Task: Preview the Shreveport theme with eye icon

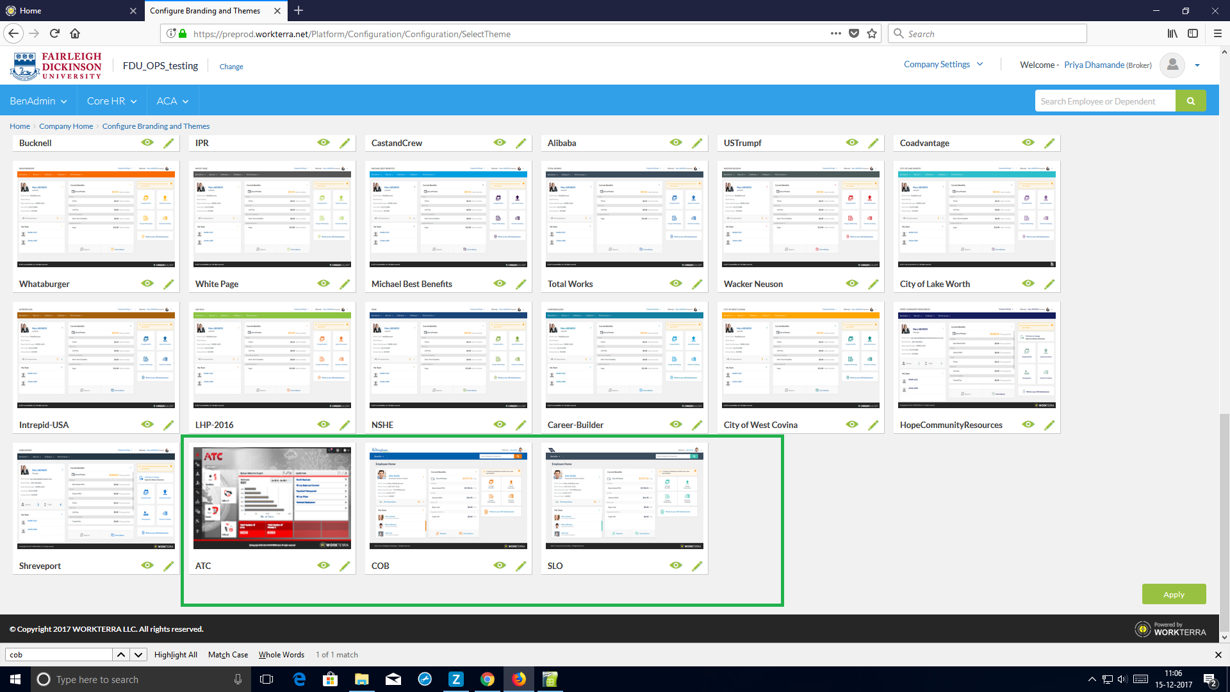Action: (147, 565)
